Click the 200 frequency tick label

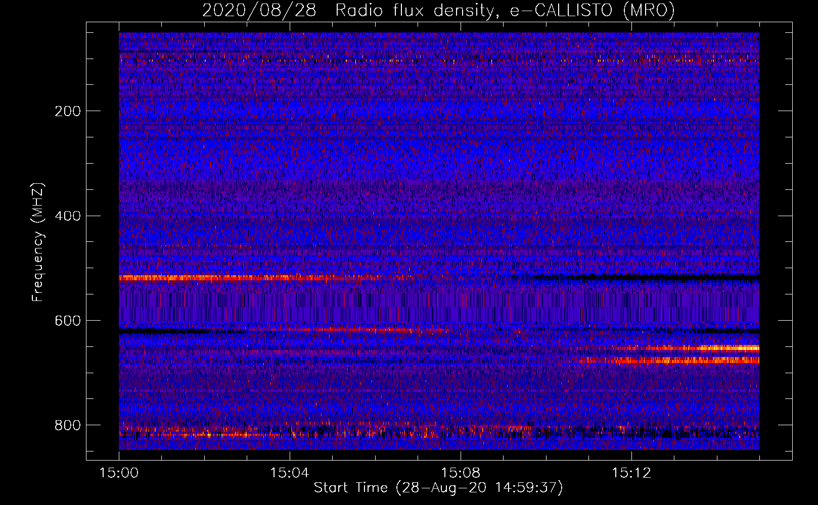(x=68, y=111)
